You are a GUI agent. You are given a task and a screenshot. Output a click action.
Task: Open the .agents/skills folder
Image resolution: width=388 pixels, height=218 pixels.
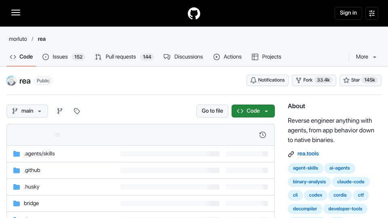coord(39,154)
